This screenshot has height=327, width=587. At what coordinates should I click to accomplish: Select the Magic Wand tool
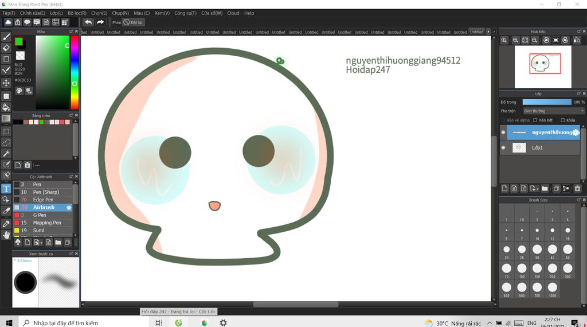click(6, 154)
